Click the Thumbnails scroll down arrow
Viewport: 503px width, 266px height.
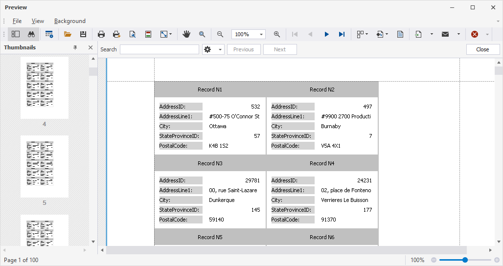click(93, 242)
